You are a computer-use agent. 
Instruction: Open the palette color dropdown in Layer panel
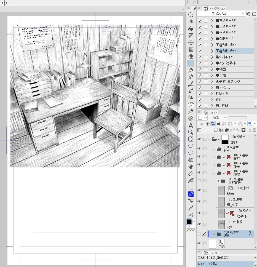pos(202,118)
